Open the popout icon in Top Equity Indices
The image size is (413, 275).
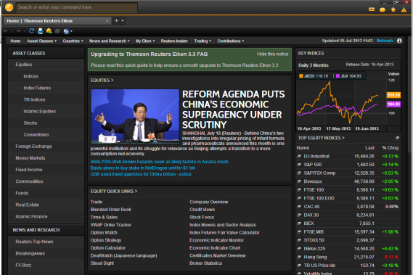397,138
